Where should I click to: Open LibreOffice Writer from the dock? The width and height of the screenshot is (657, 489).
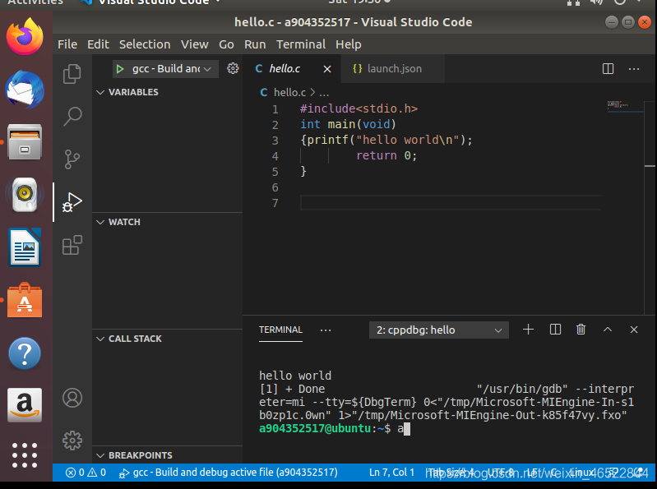tap(25, 247)
